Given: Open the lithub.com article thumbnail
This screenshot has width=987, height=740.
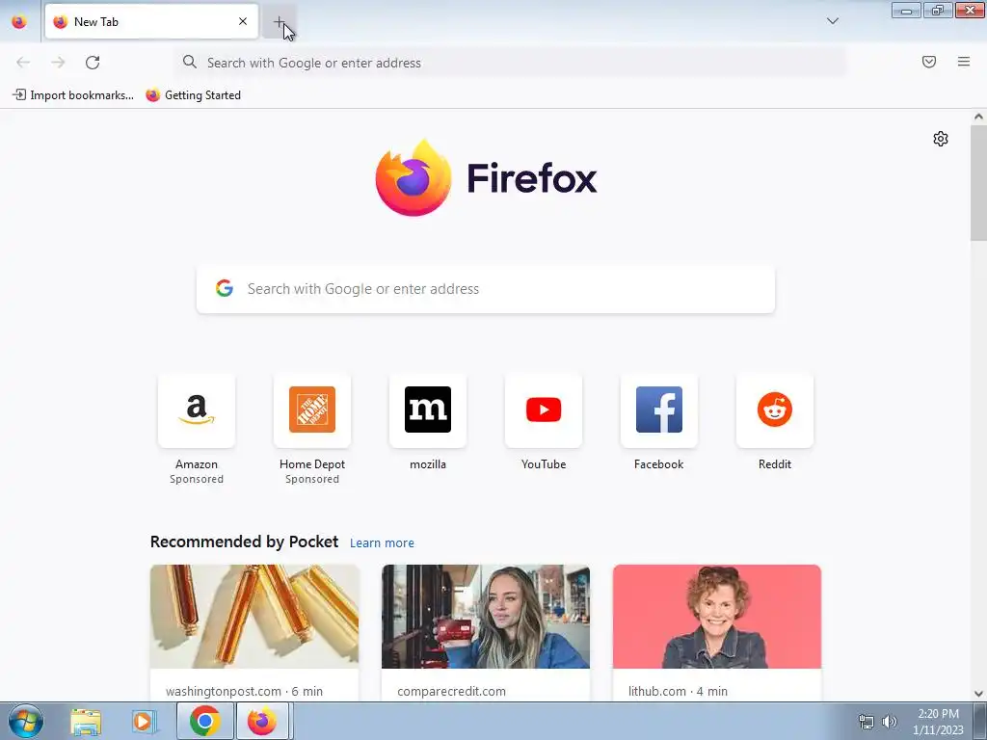Looking at the screenshot, I should 717,617.
